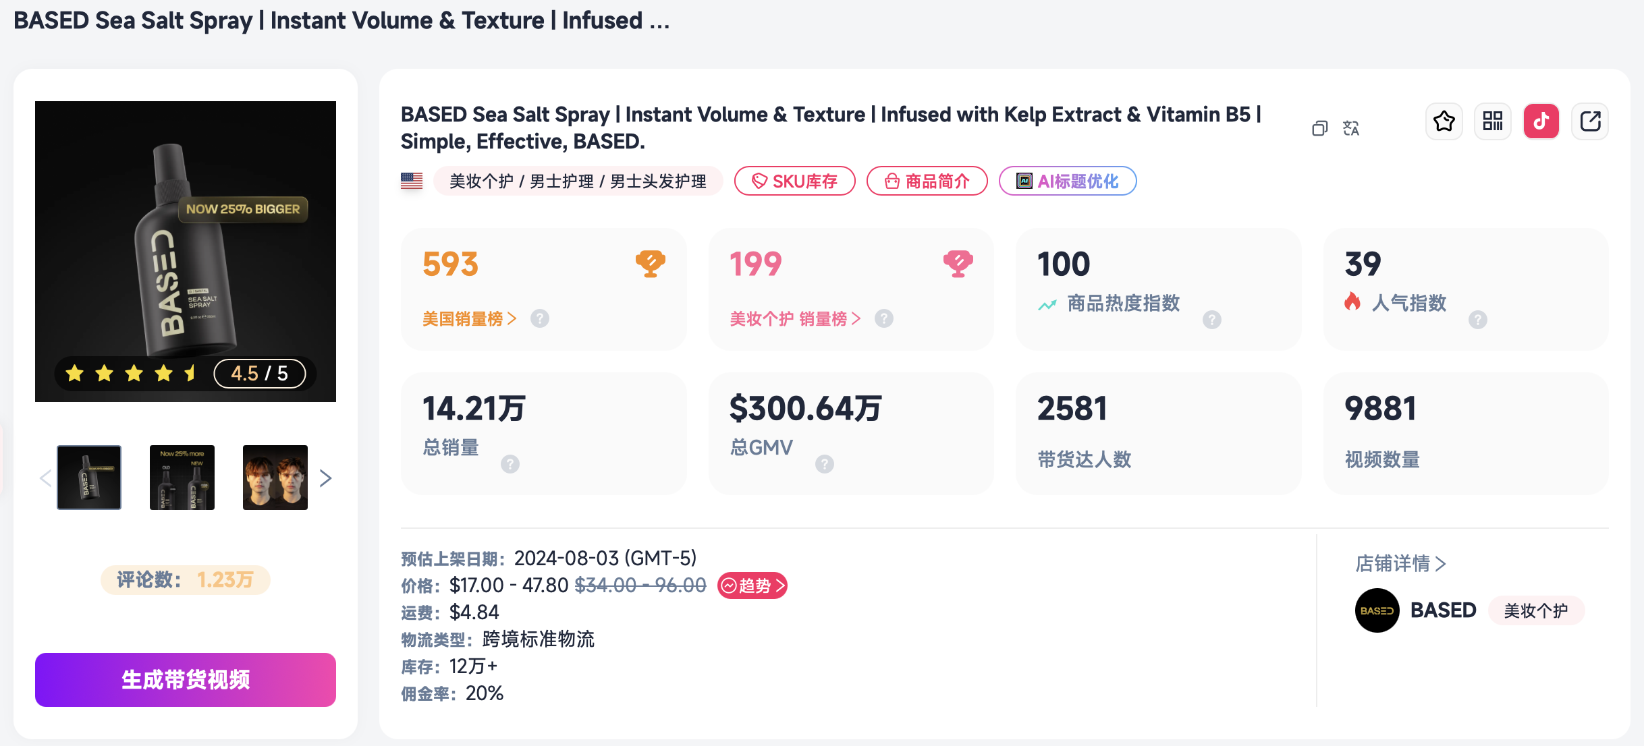This screenshot has width=1644, height=746.
Task: Translate the product title icon
Action: pos(1351,128)
